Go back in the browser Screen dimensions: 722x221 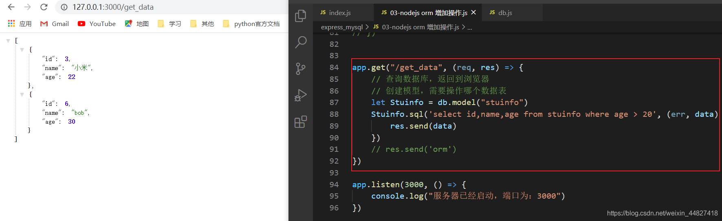[11, 7]
